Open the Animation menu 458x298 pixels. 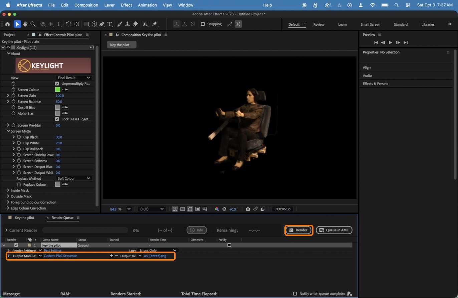(x=148, y=5)
